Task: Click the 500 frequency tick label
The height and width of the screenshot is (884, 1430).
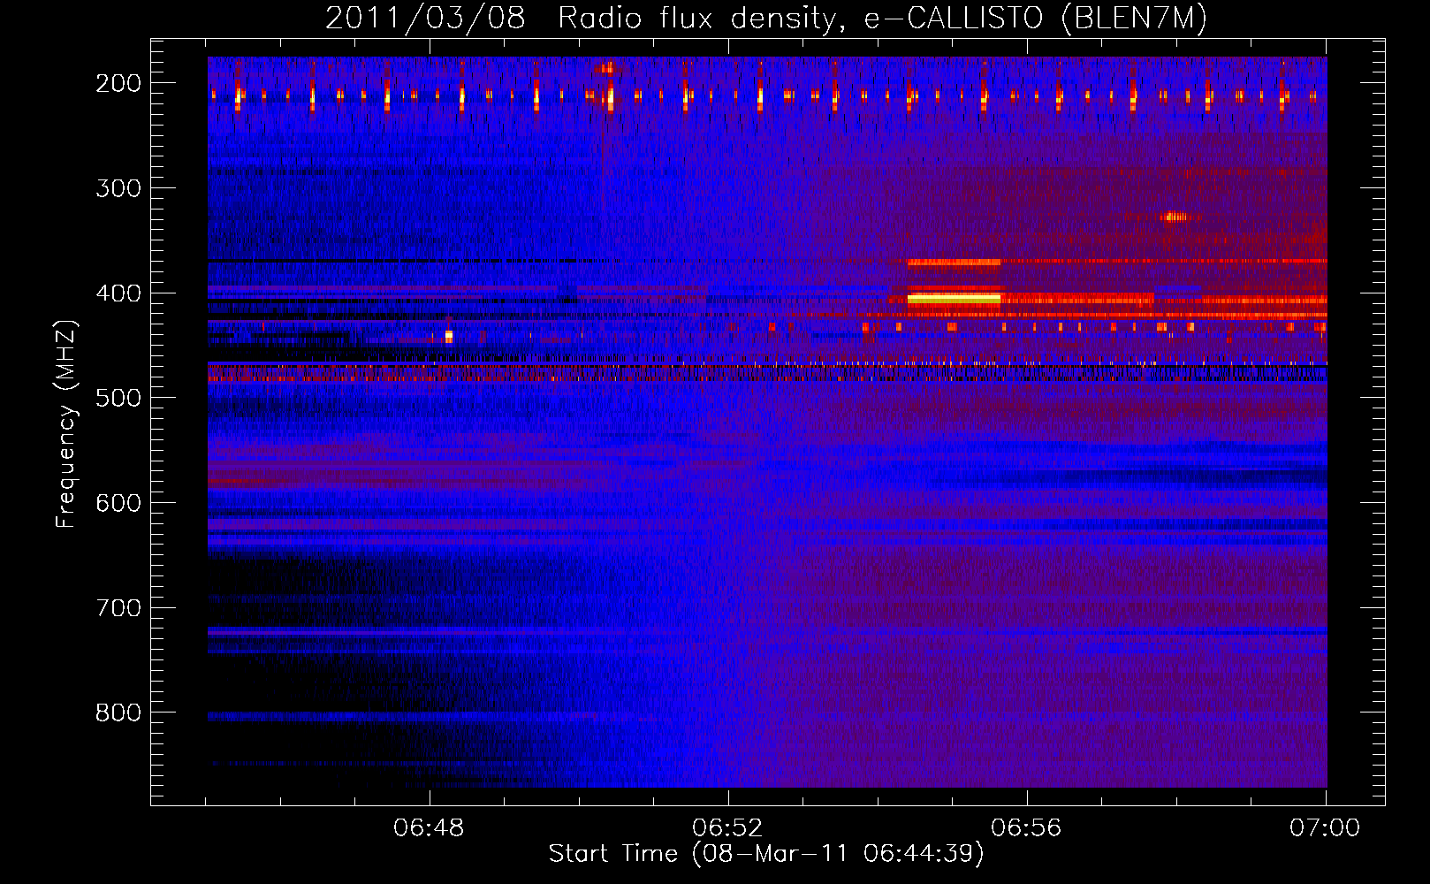Action: tap(118, 398)
